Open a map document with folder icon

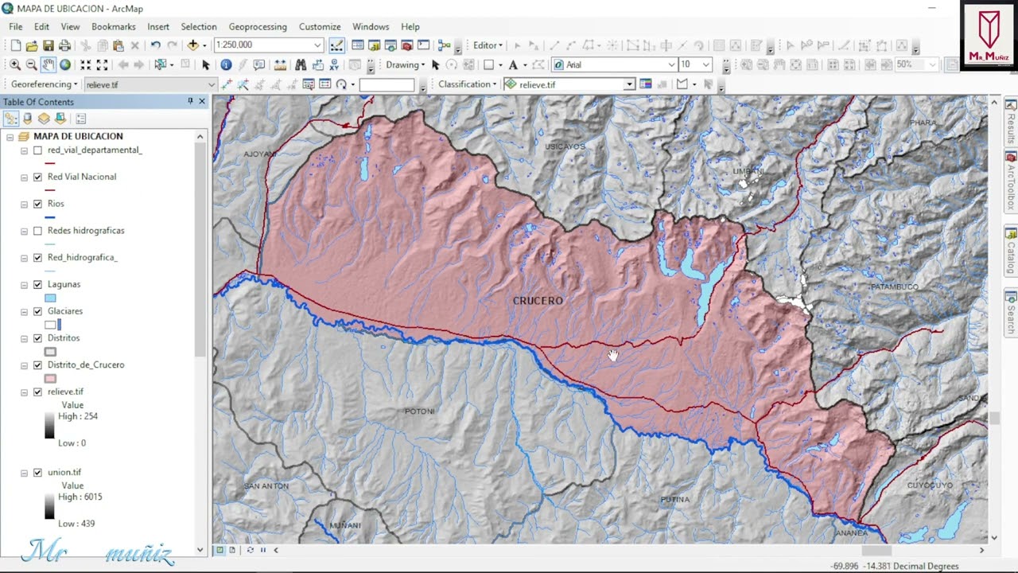[32, 45]
